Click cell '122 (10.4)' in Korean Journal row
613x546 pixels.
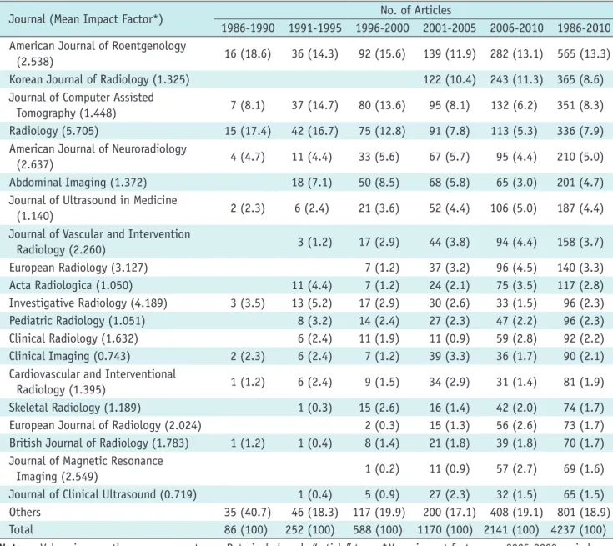[x=450, y=80]
